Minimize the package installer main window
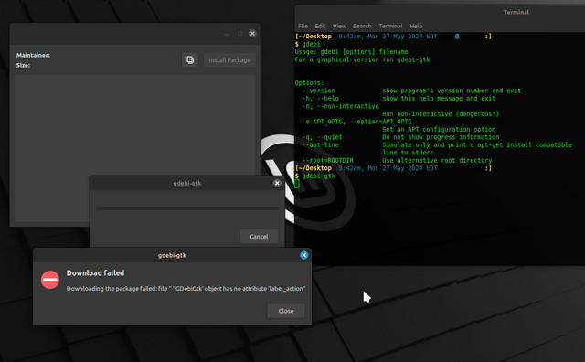 coord(227,34)
